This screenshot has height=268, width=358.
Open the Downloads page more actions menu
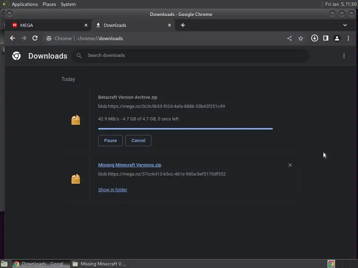pyautogui.click(x=344, y=56)
